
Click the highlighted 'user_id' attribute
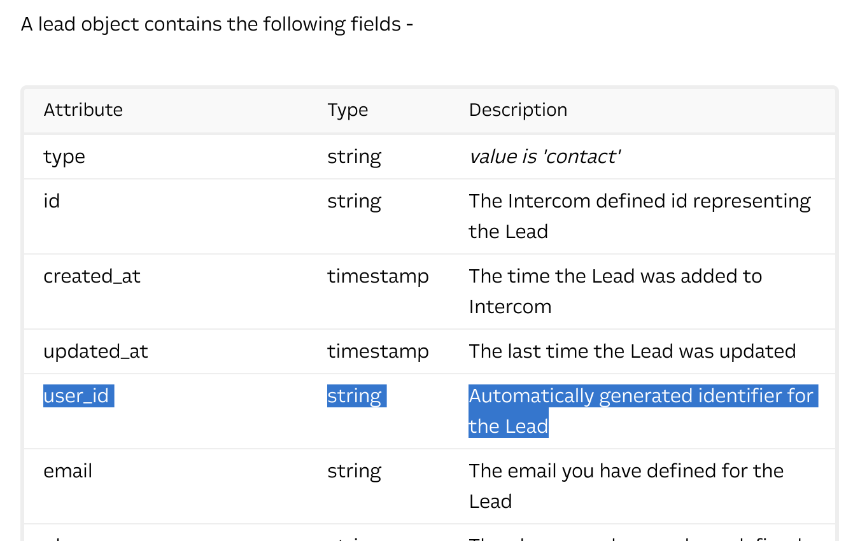tap(77, 396)
